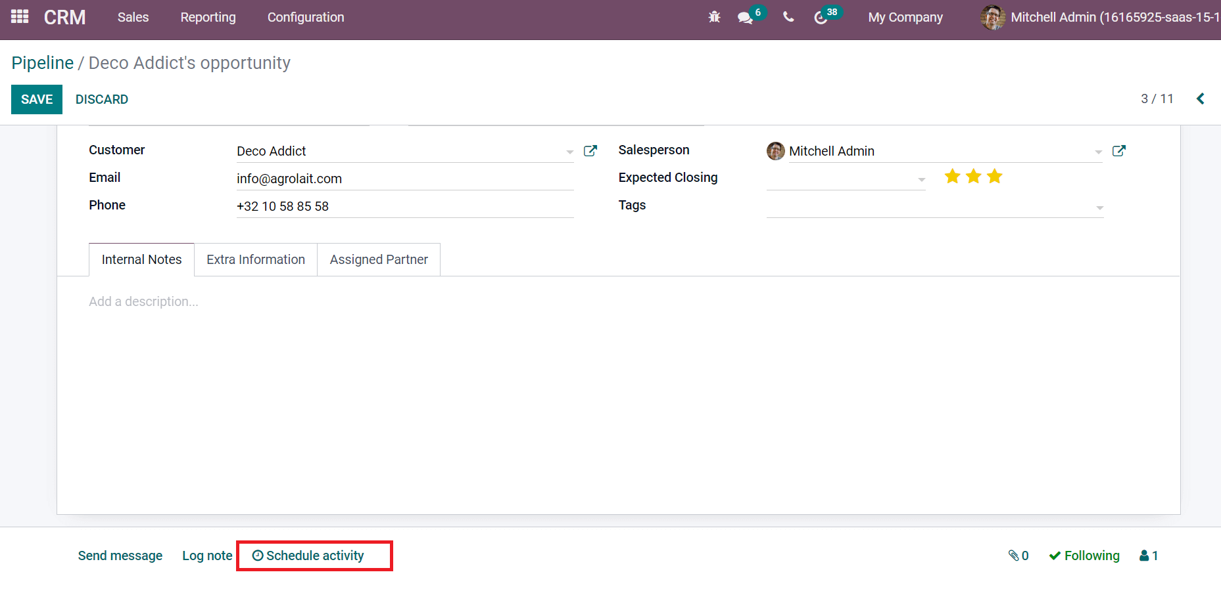The image size is (1221, 589).
Task: Click the Email field info@agrolait.com
Action: tap(405, 179)
